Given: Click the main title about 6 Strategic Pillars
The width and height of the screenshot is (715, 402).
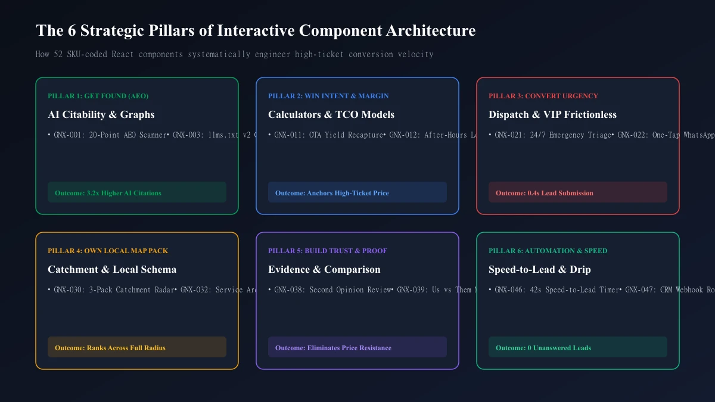Looking at the screenshot, I should 256,31.
